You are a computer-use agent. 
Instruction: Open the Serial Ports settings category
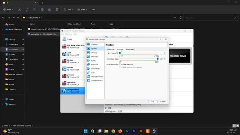point(95,68)
